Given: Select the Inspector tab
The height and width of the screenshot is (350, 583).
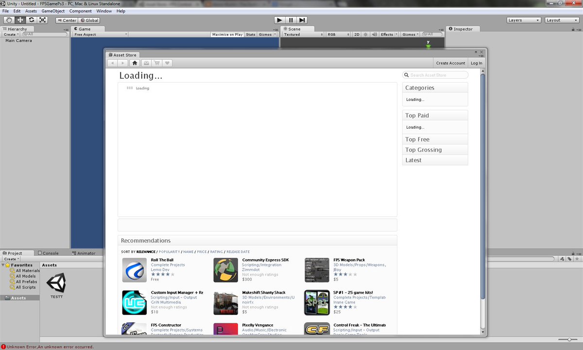Looking at the screenshot, I should (463, 29).
